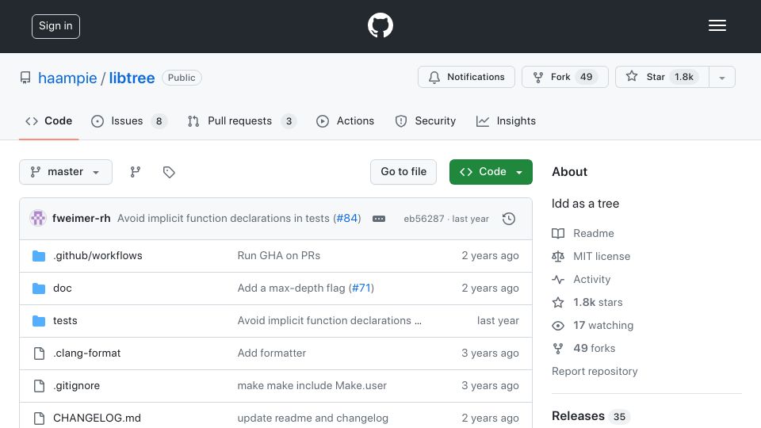The image size is (761, 428).
Task: Expand commit message ellipsis button
Action: pyautogui.click(x=379, y=219)
